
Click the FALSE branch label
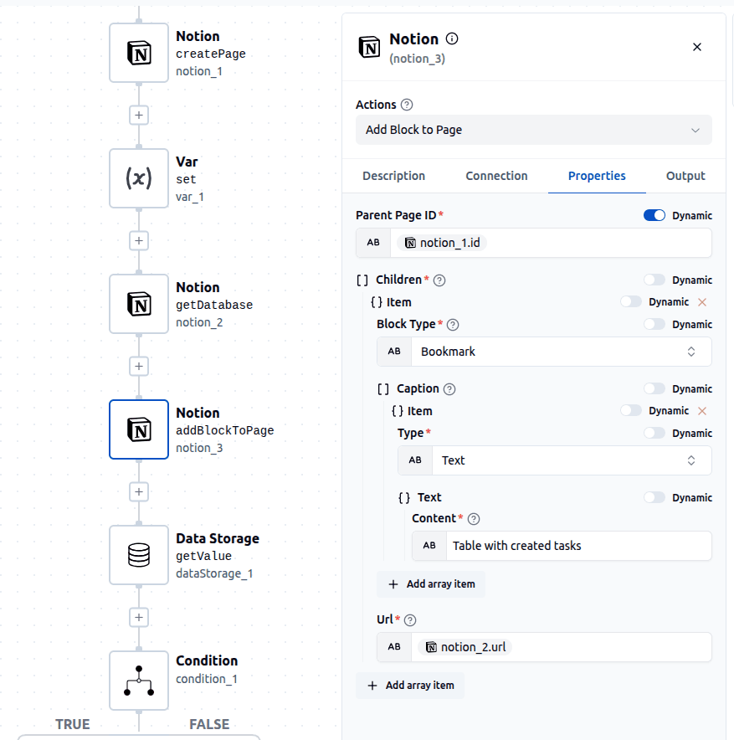[209, 724]
